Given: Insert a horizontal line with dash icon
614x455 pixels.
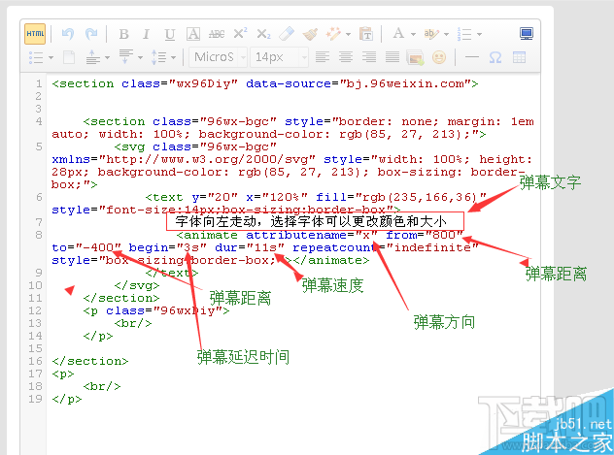Looking at the screenshot, I should tap(472, 57).
